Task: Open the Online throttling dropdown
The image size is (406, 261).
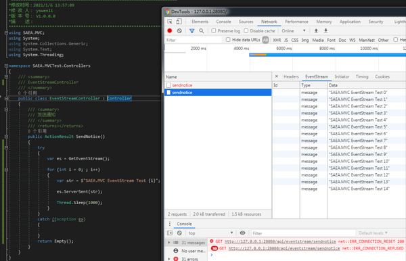Action: pos(294,31)
